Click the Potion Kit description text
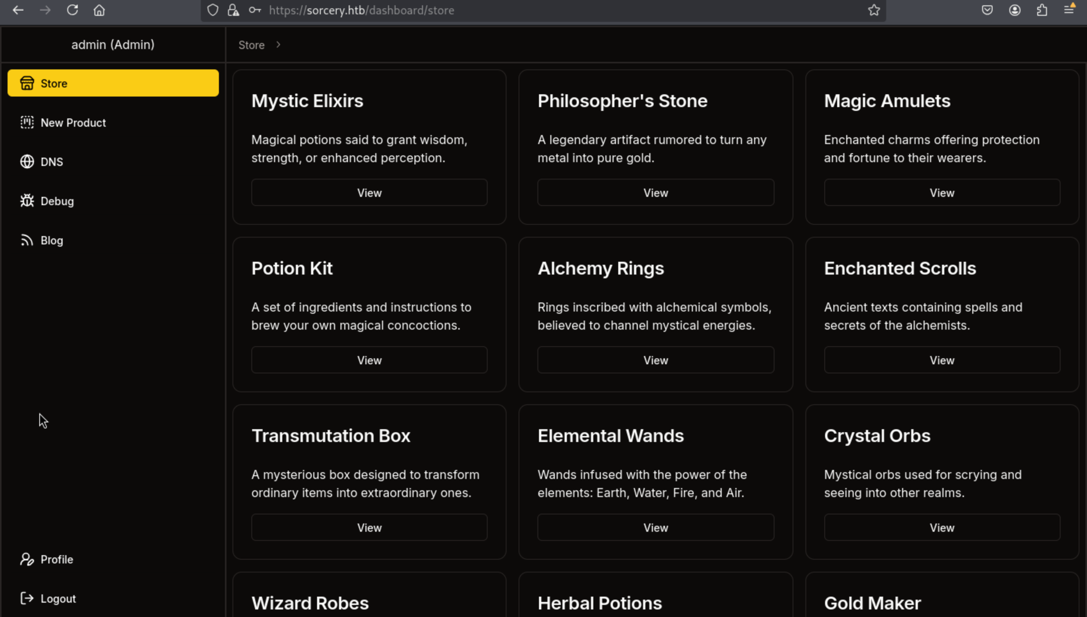The image size is (1087, 617). 361,316
